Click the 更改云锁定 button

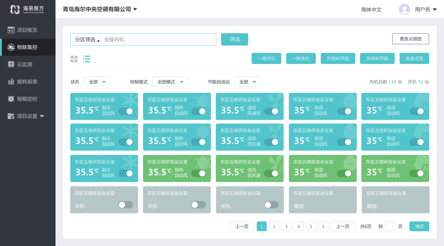click(x=410, y=39)
